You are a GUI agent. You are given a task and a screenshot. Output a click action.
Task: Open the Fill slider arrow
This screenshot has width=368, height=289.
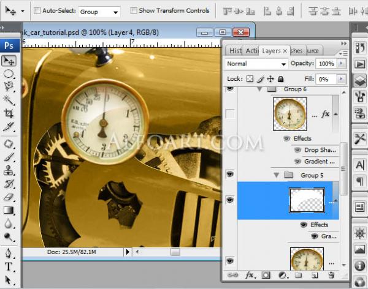(x=342, y=79)
